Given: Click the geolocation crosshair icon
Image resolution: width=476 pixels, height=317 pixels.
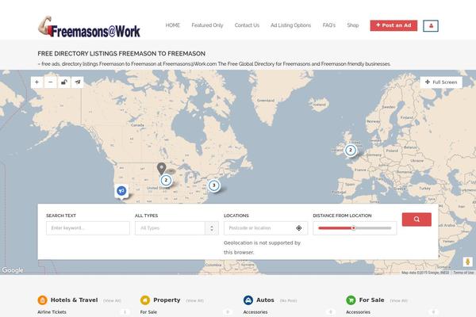Looking at the screenshot, I should tap(299, 228).
